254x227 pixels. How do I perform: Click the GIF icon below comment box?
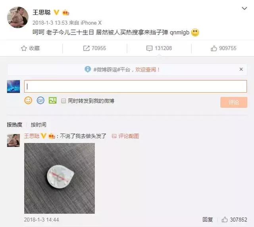point(40,101)
